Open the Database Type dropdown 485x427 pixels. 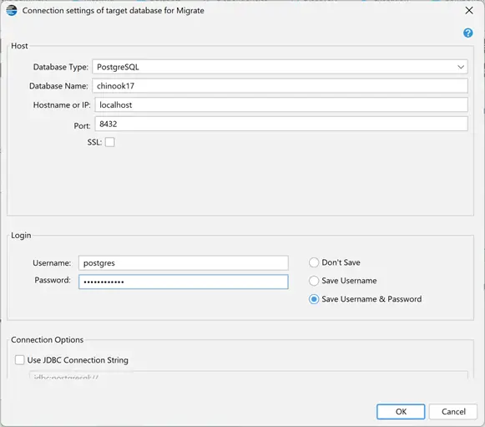280,67
